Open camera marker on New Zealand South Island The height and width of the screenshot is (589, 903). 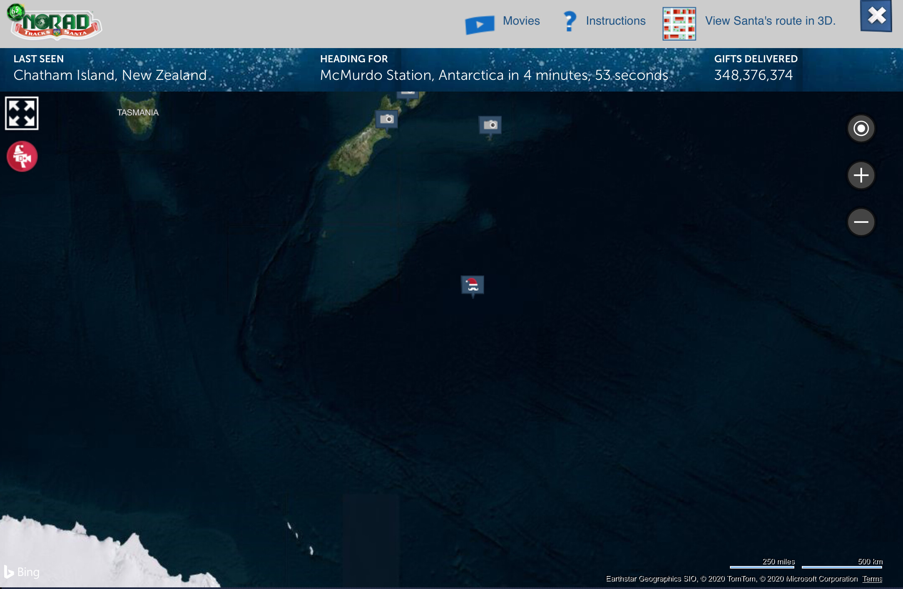click(387, 120)
